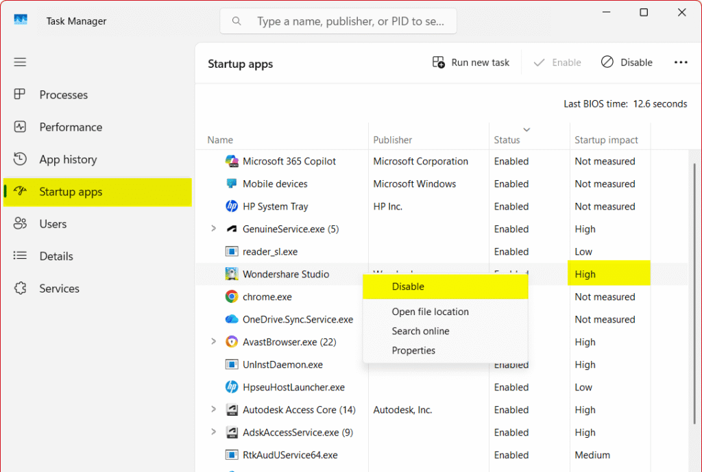Click the Details list icon
The width and height of the screenshot is (702, 472).
pos(20,256)
